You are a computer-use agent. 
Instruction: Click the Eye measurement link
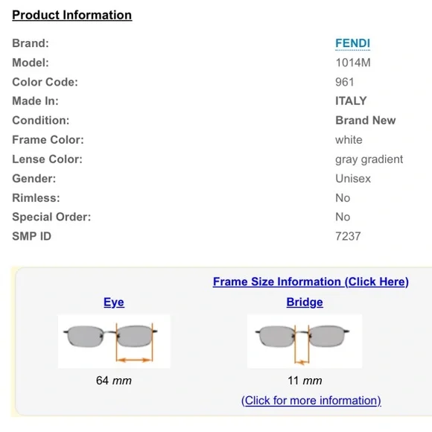[114, 302]
